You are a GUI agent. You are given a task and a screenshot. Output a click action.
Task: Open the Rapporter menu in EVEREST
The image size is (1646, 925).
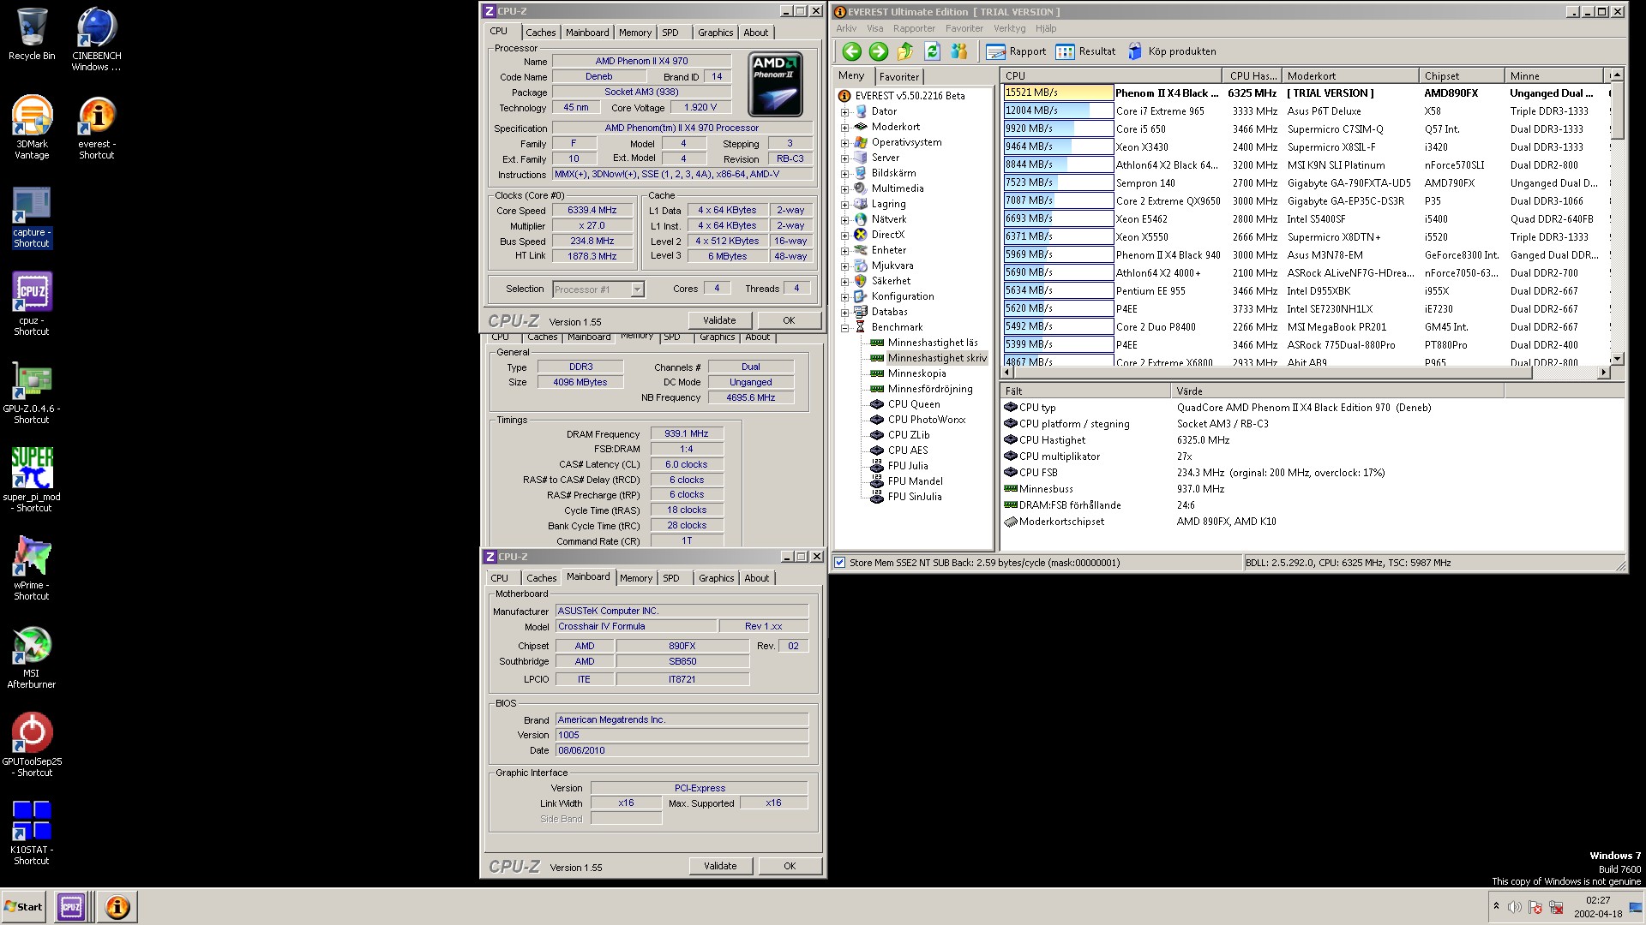coord(914,28)
